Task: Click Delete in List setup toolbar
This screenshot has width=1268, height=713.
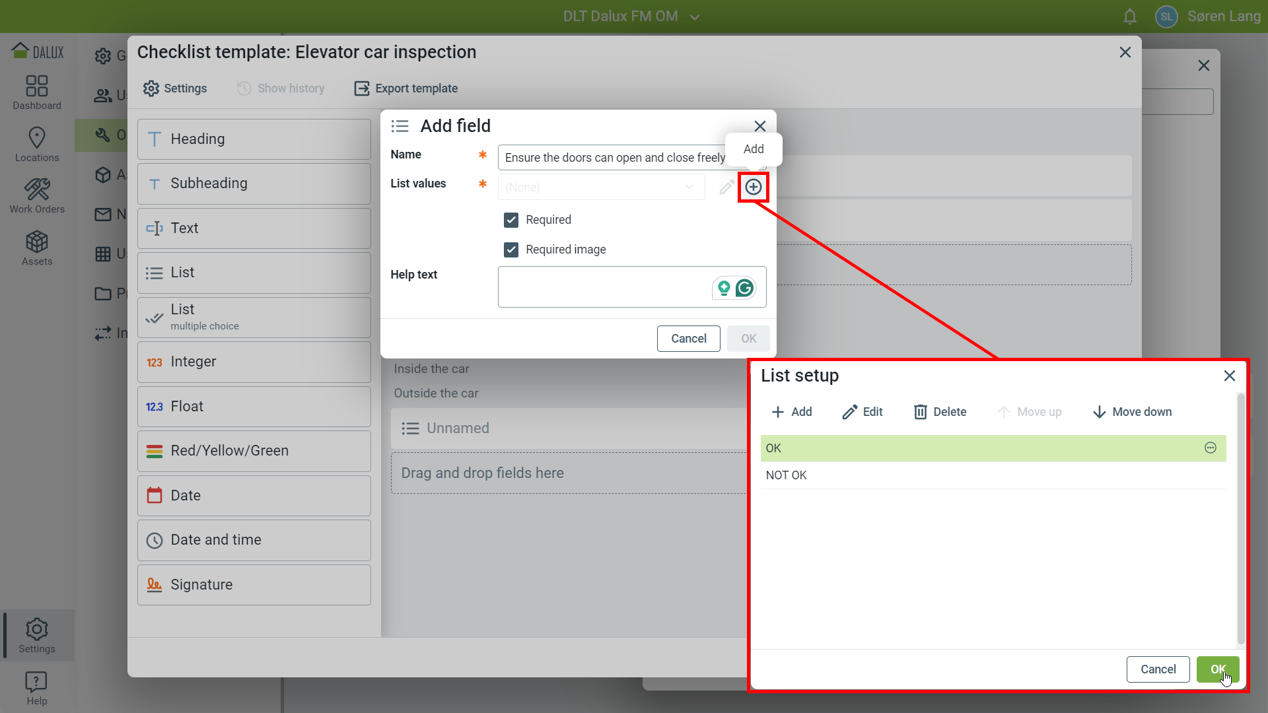Action: 940,412
